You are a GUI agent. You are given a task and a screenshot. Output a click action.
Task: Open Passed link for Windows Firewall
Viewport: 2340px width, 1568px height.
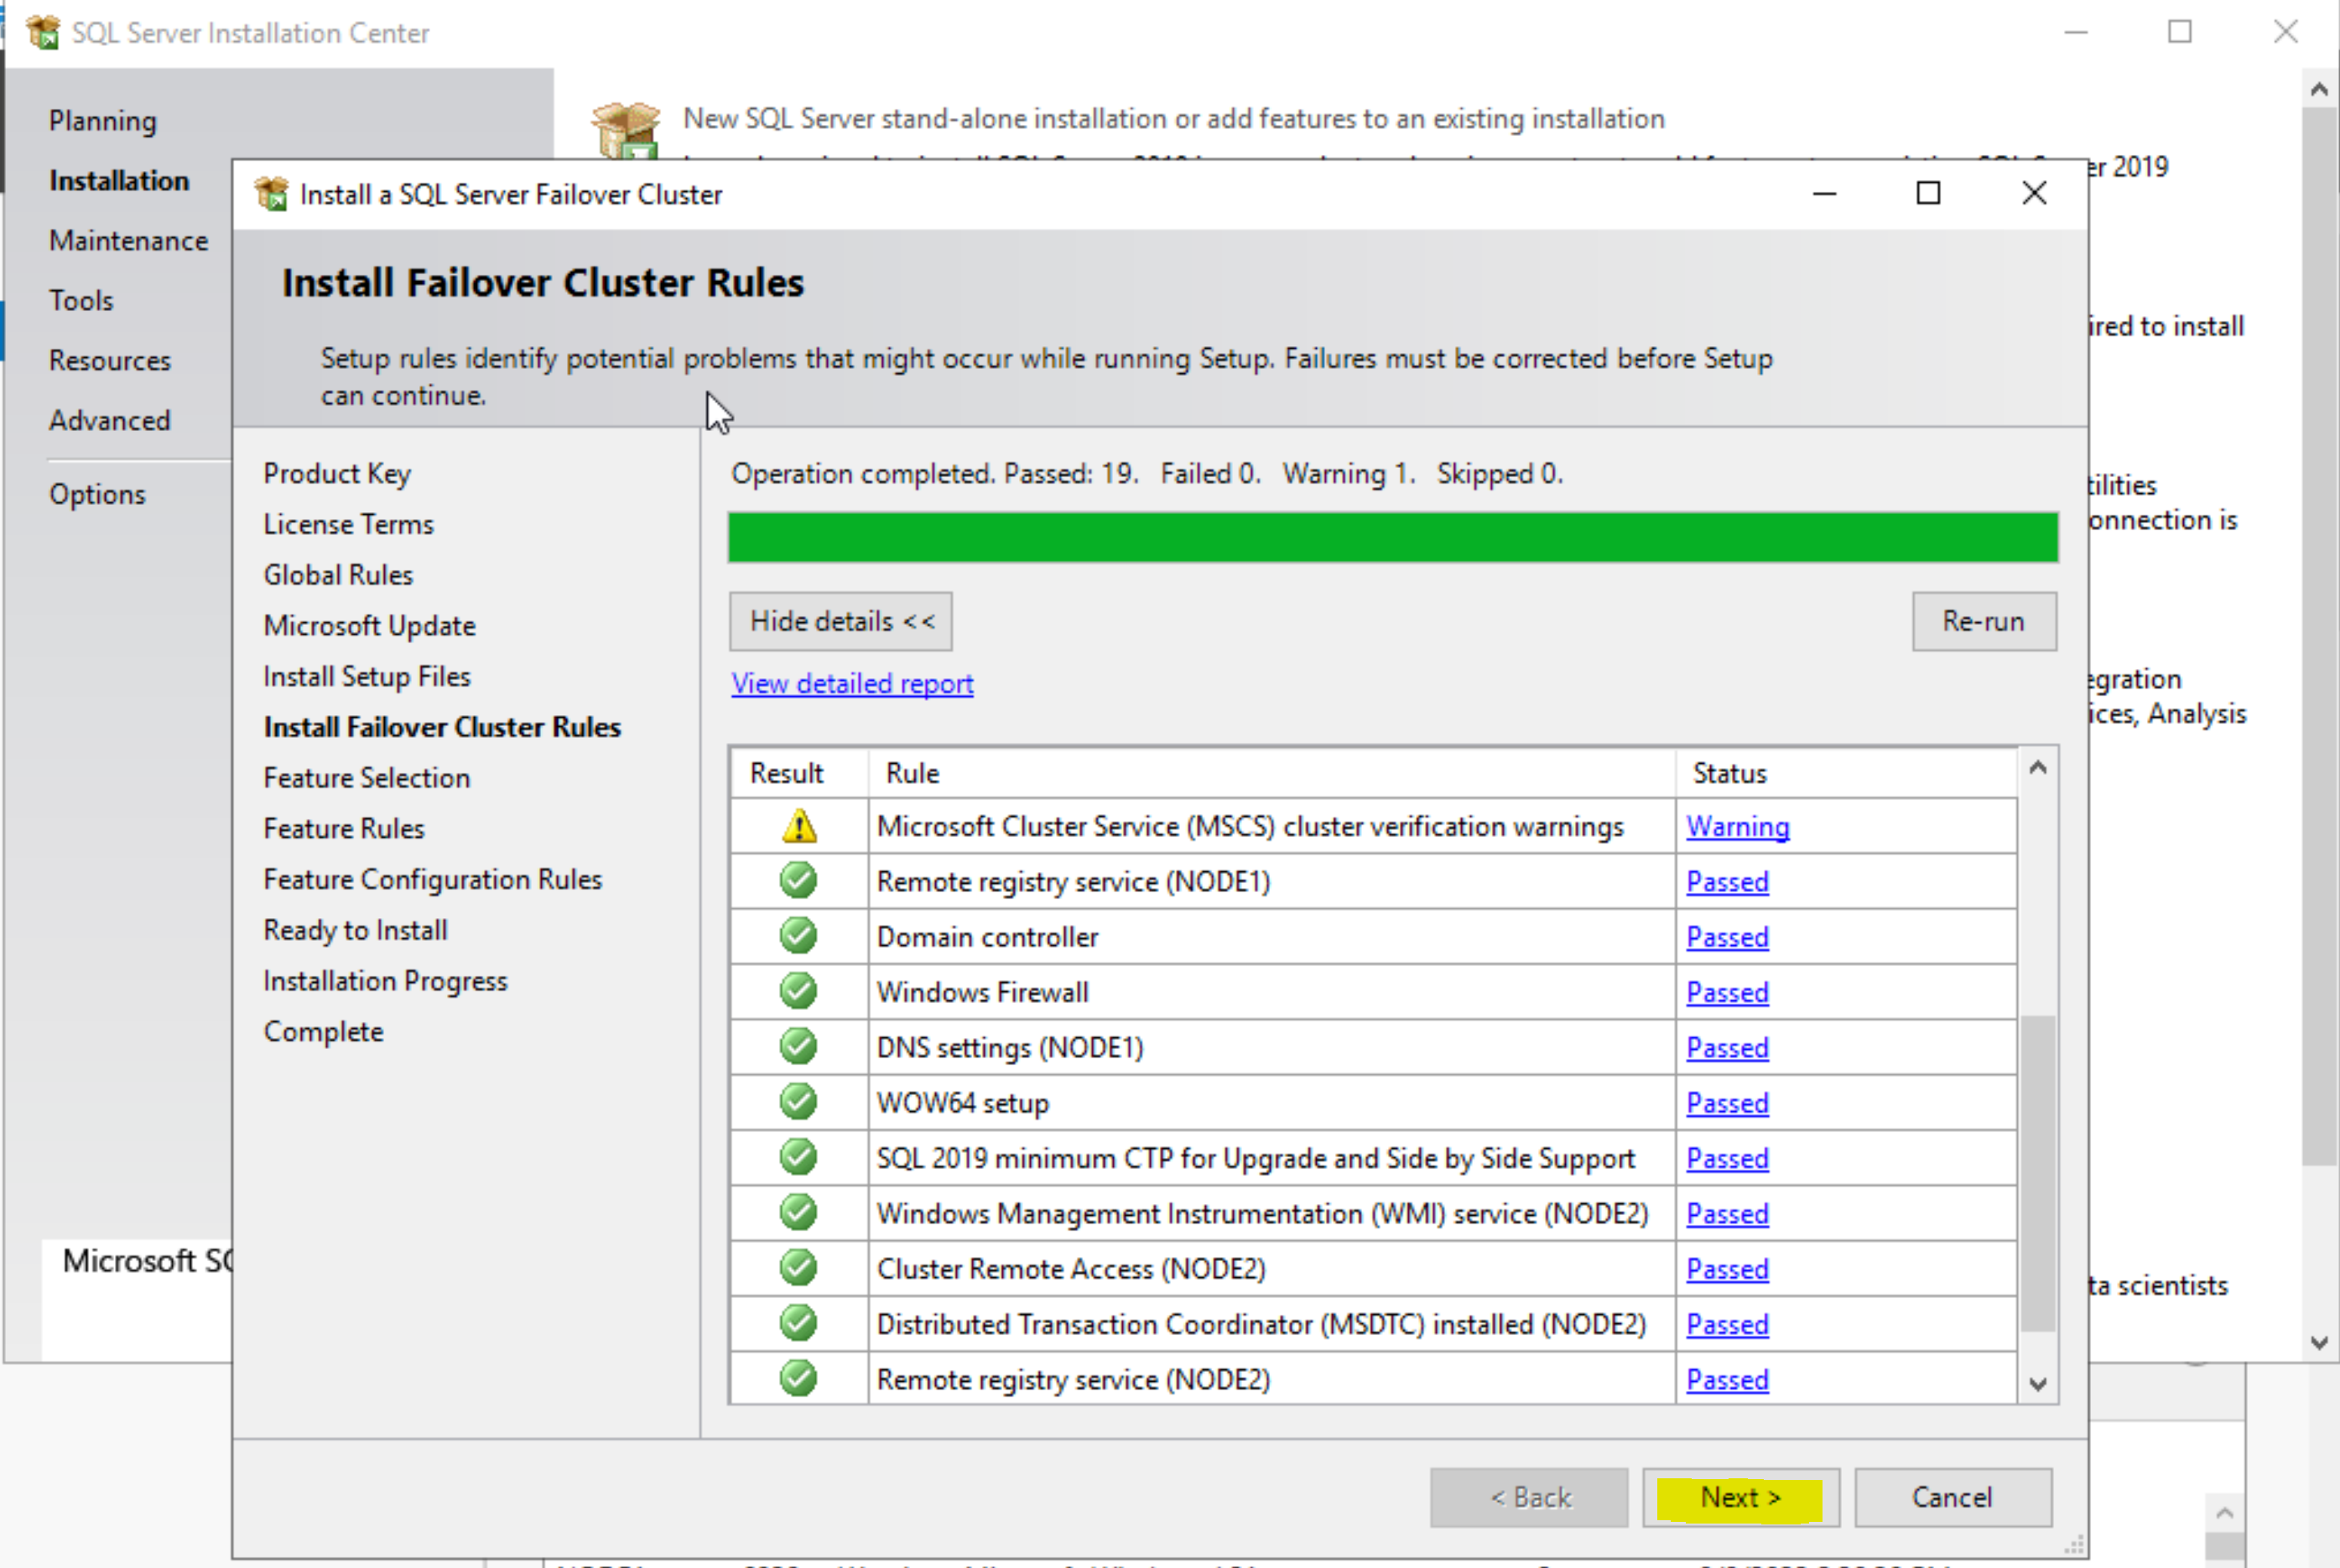(x=1727, y=992)
